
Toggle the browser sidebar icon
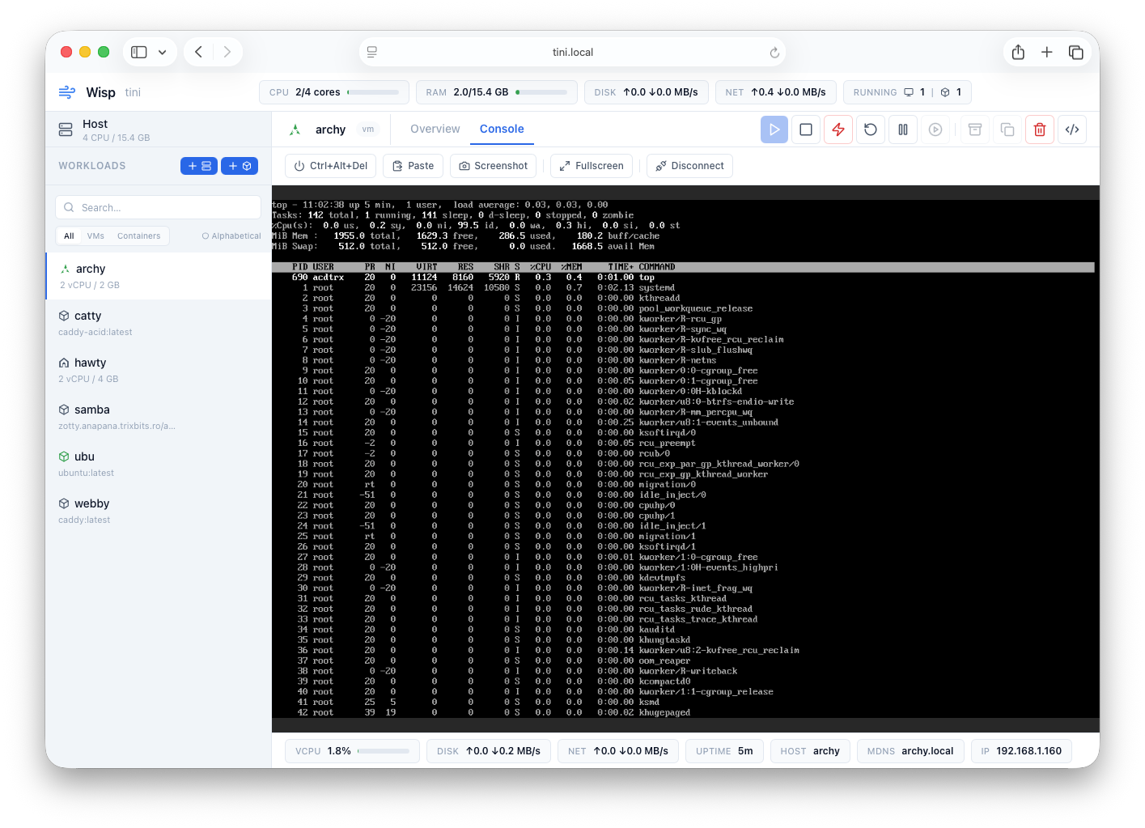point(139,52)
